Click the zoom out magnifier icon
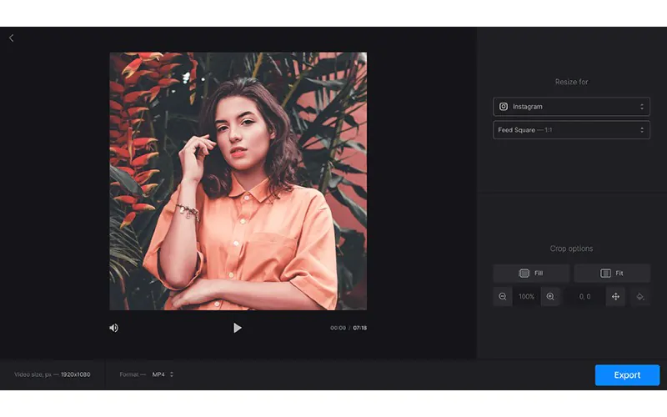Image resolution: width=667 pixels, height=417 pixels. coord(503,296)
